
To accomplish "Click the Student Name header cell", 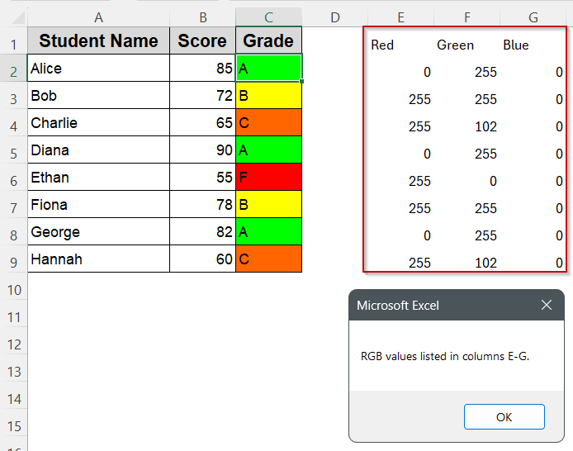I will pos(99,40).
